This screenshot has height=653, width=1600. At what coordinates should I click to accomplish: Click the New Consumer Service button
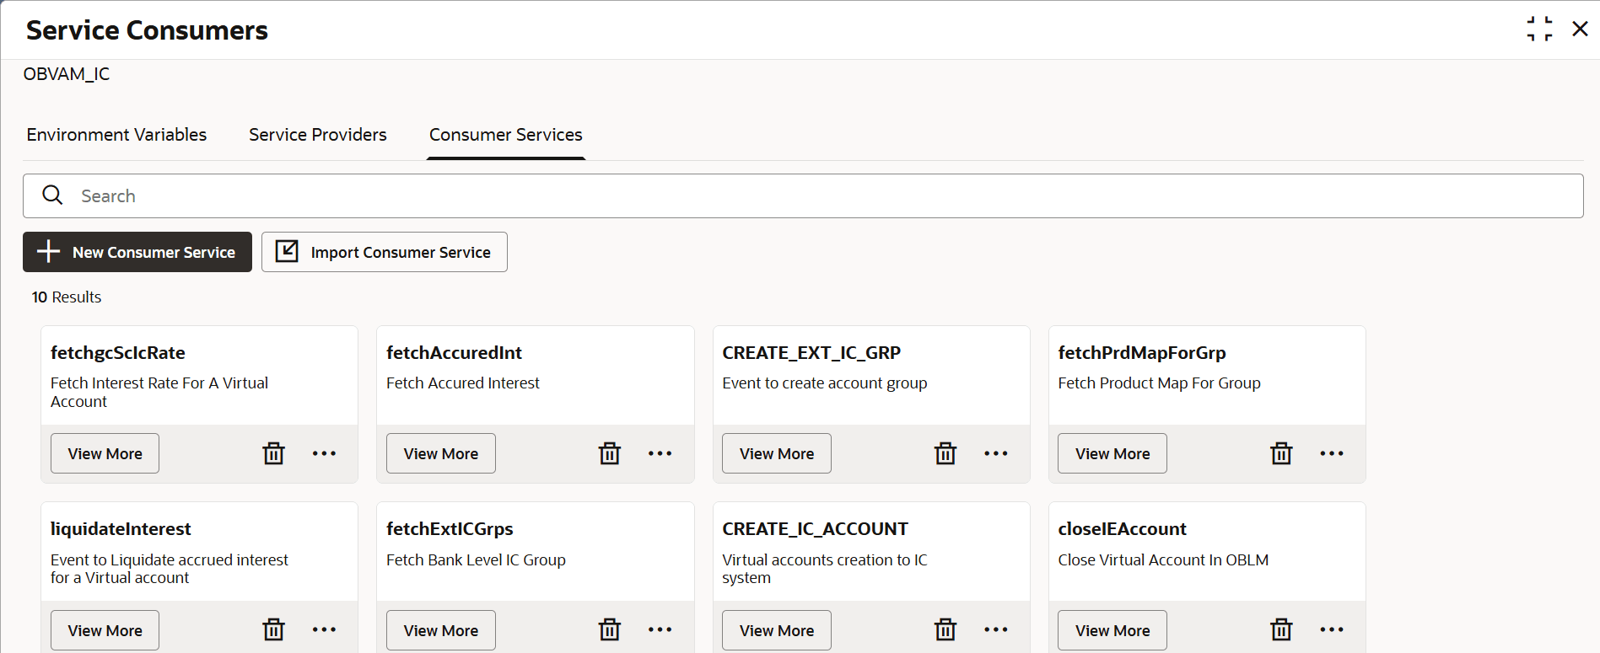(137, 252)
